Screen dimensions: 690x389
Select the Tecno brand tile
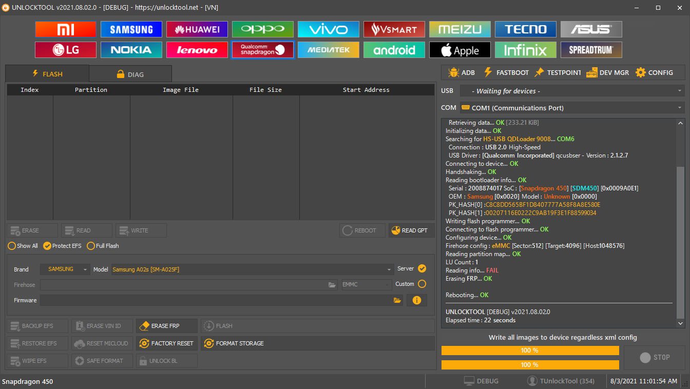click(526, 29)
